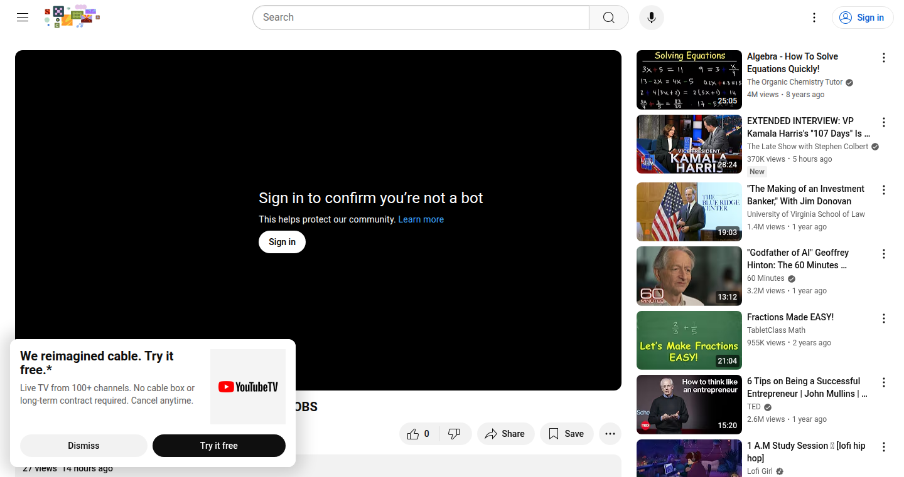Focus the Search input field
Screen dimensions: 904x477
tap(421, 18)
